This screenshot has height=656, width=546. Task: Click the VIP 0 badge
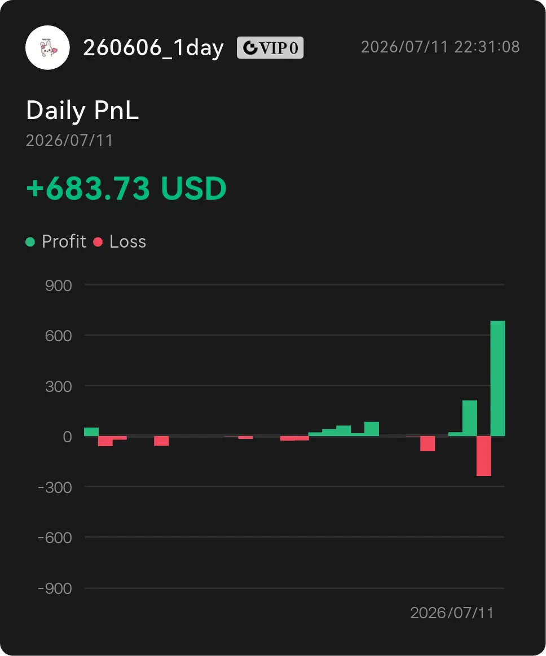[x=270, y=48]
